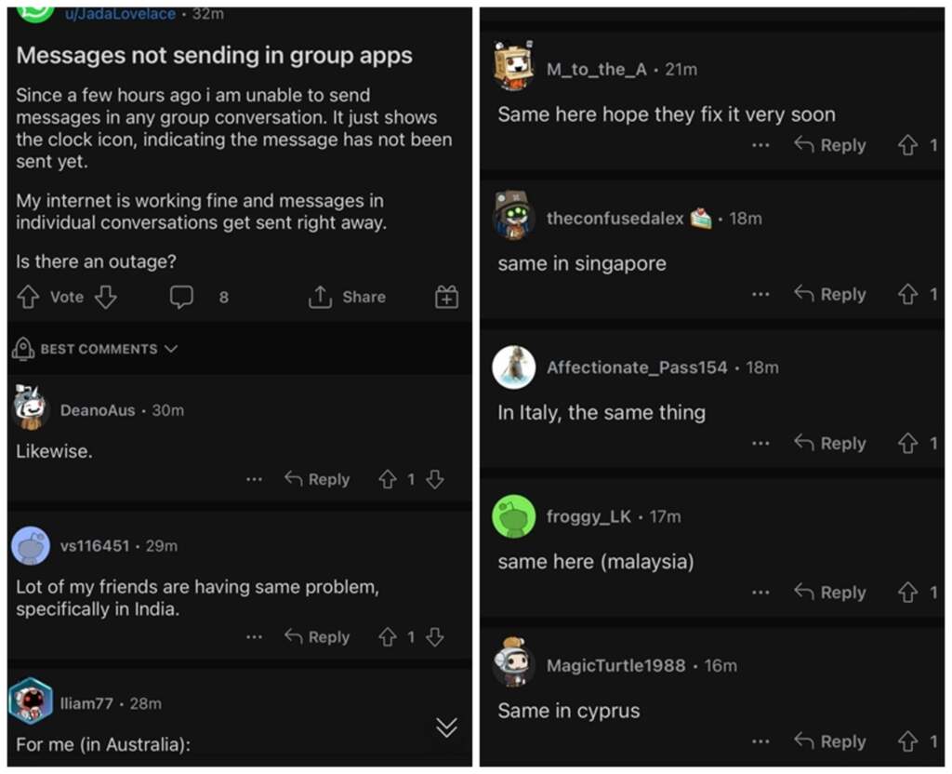
Task: Upvote the original post
Action: [x=29, y=297]
